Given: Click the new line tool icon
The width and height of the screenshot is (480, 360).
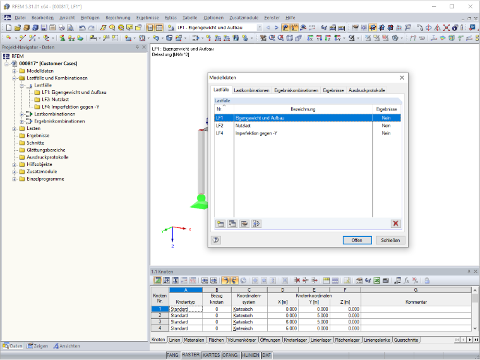Looking at the screenshot, I should coord(22,38).
